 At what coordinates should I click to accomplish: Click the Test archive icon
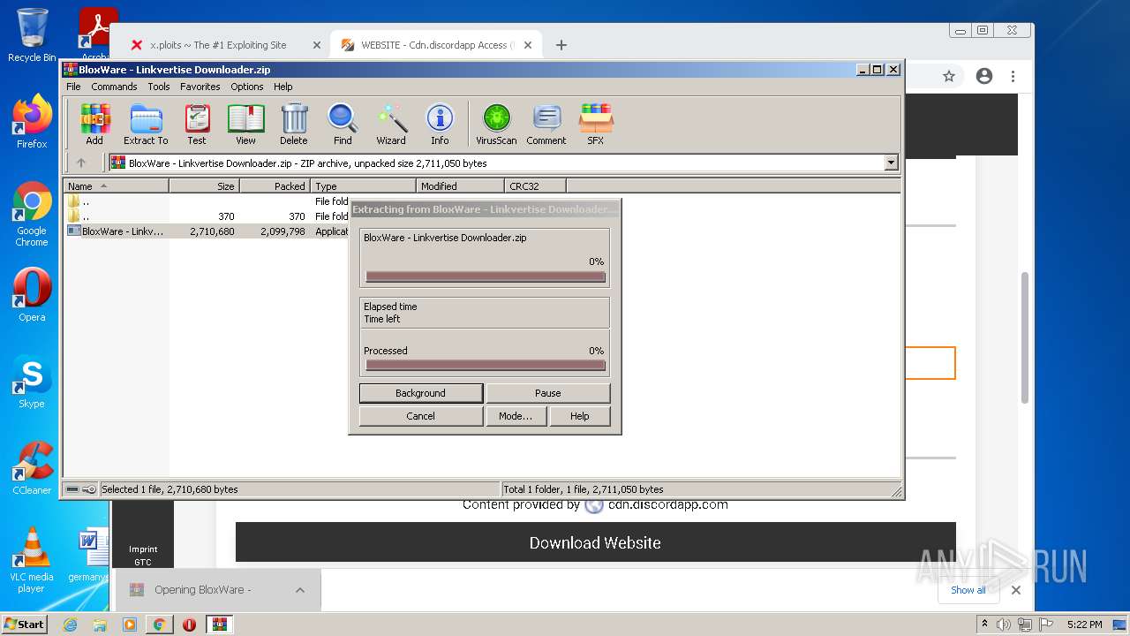tap(197, 124)
